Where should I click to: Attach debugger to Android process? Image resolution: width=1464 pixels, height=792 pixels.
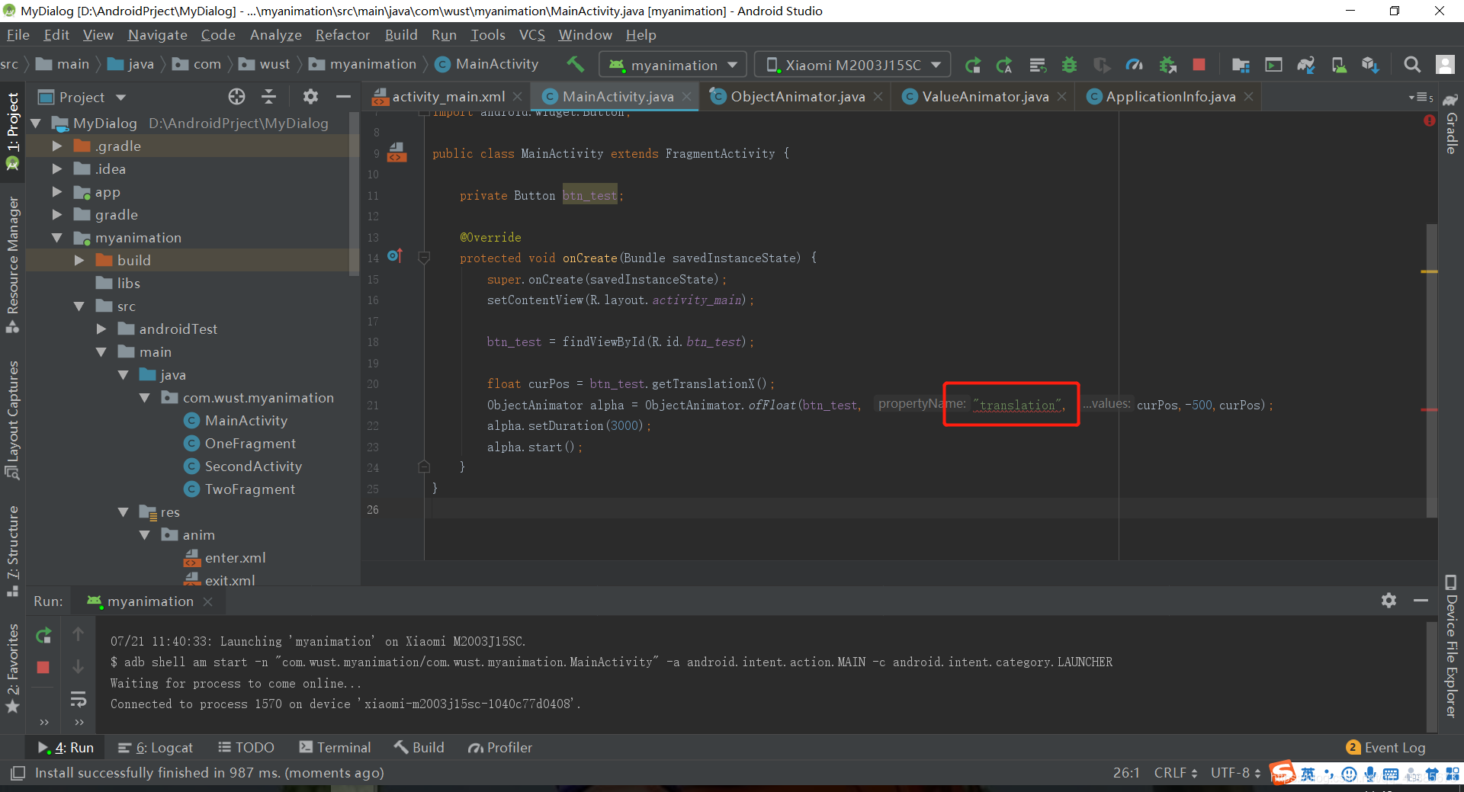(1167, 65)
